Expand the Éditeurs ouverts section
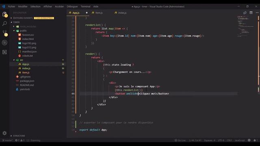The width and height of the screenshot is (260, 146). click(x=23, y=18)
